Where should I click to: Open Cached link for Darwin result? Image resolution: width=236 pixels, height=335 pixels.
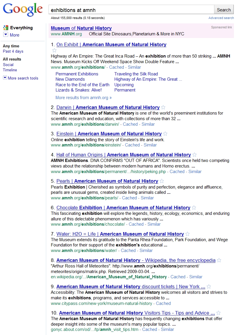(130, 124)
